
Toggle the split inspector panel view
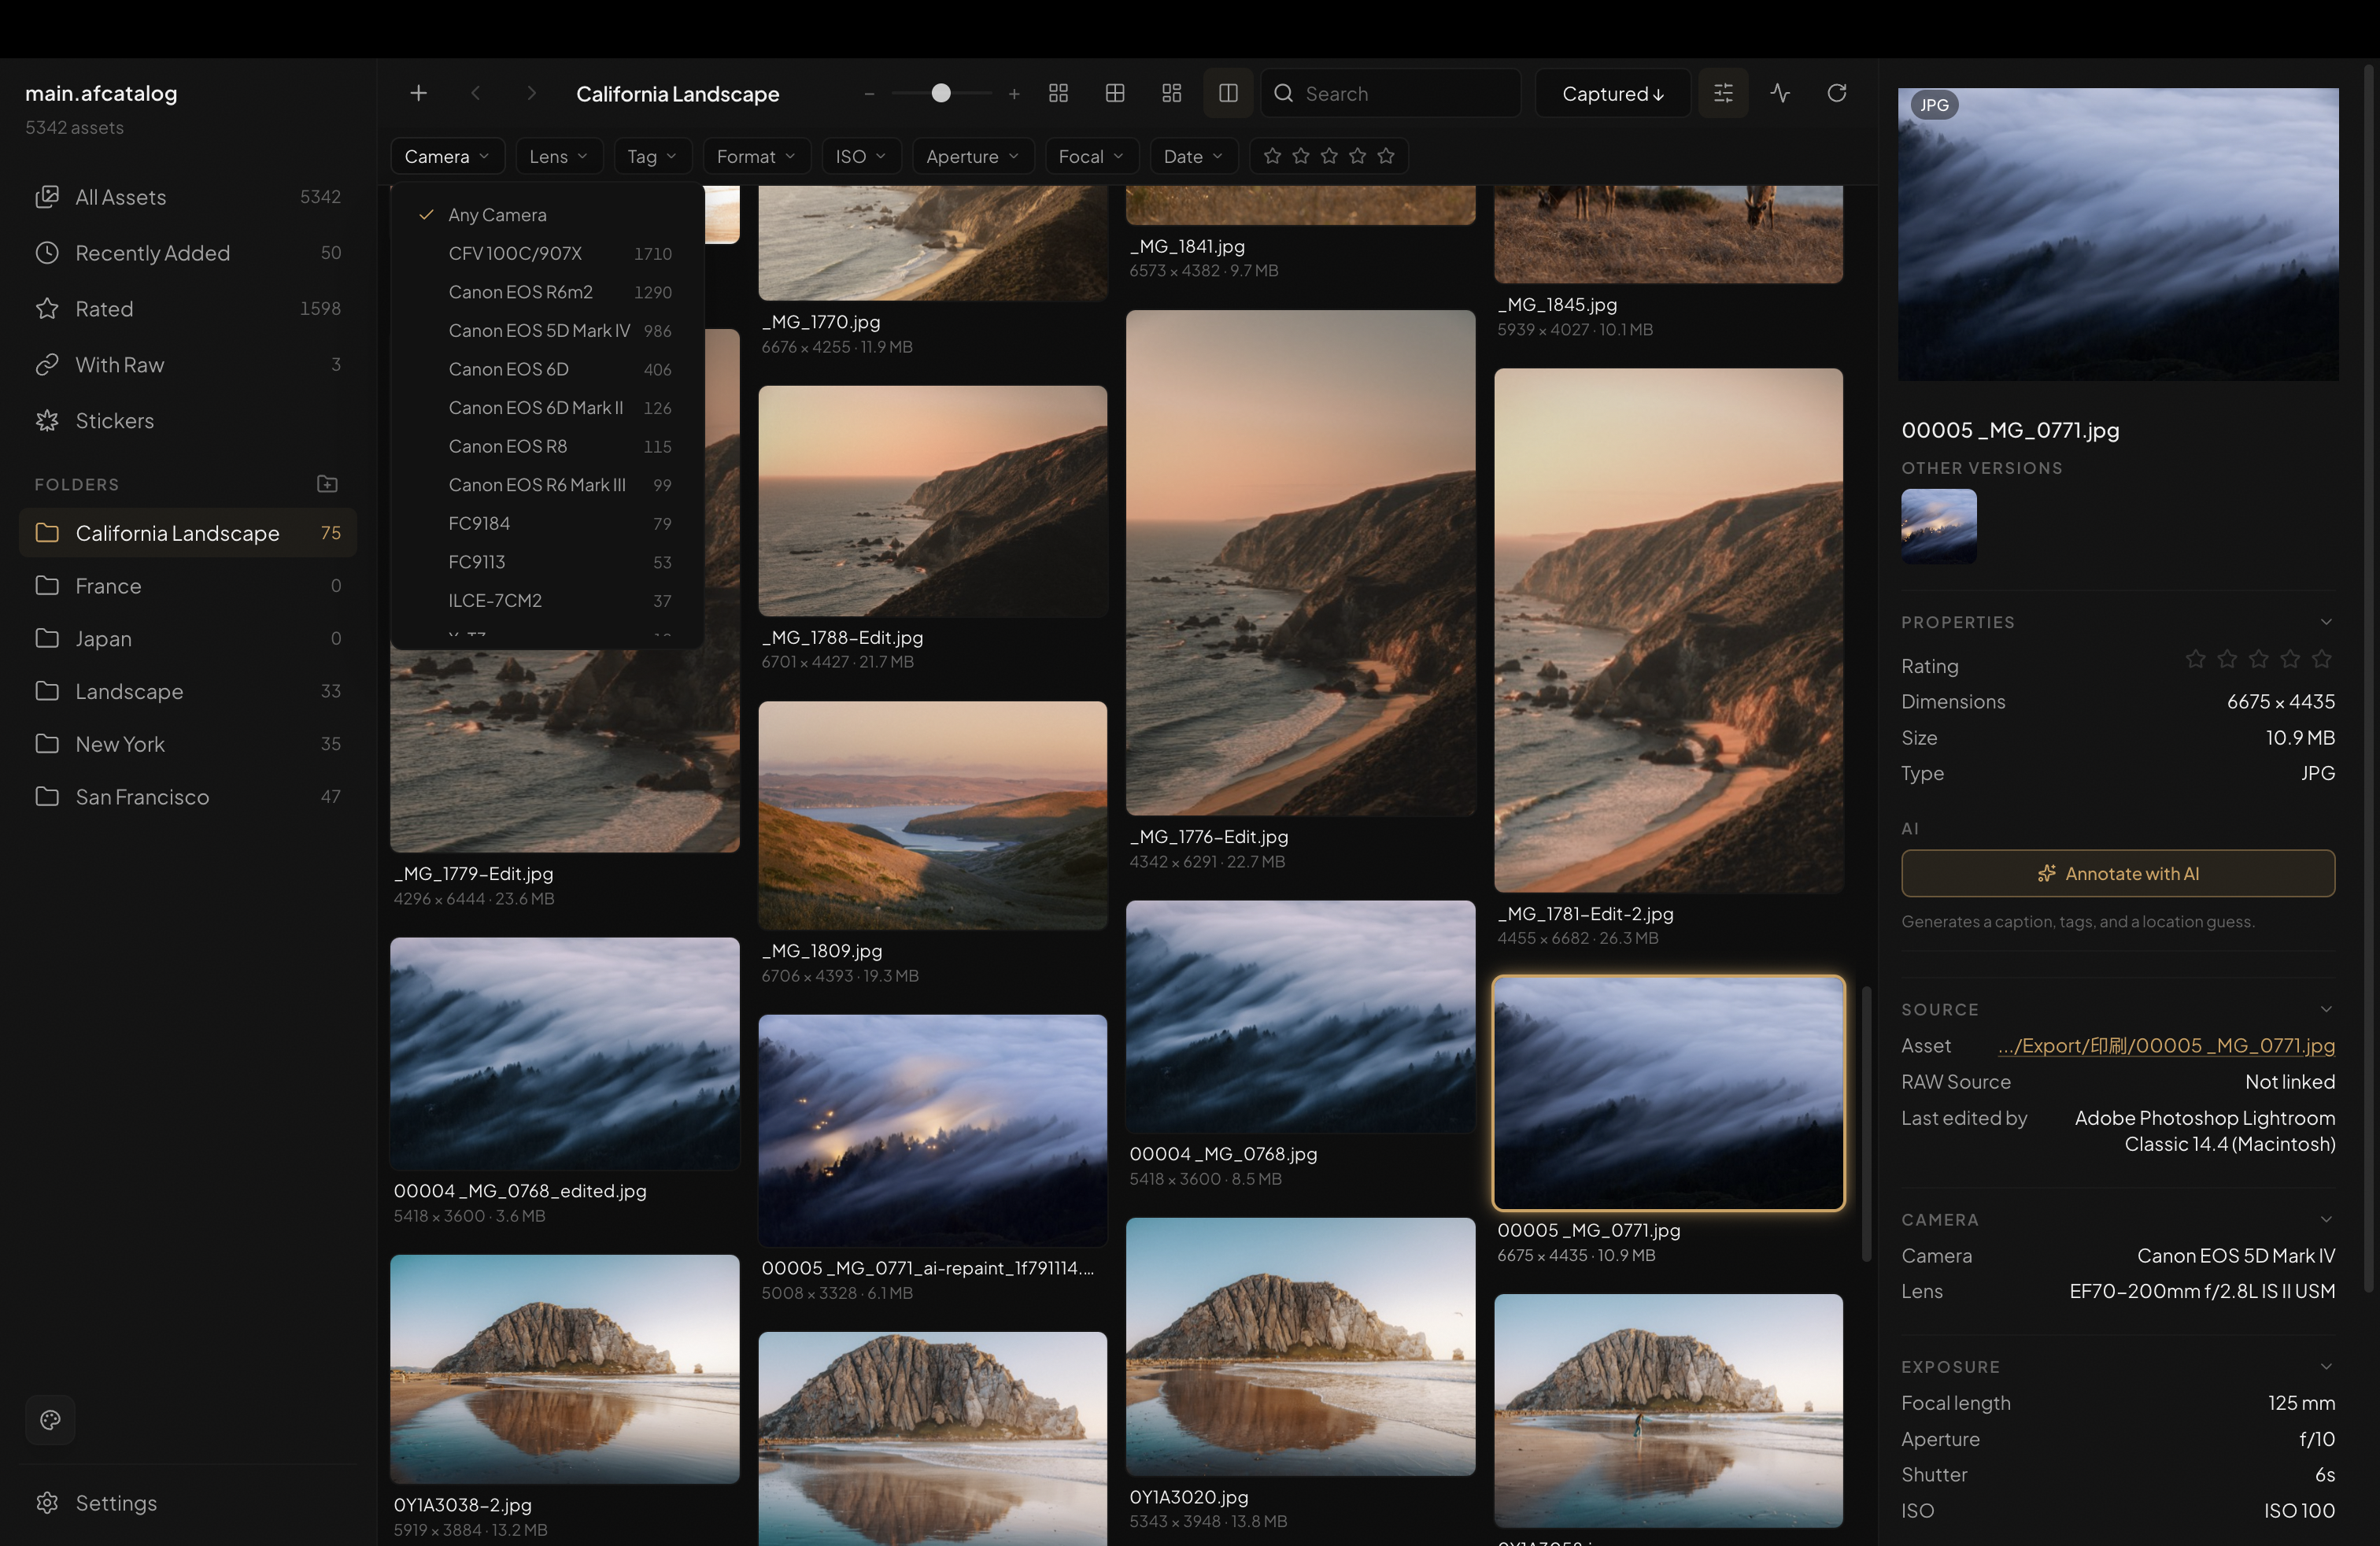tap(1228, 93)
